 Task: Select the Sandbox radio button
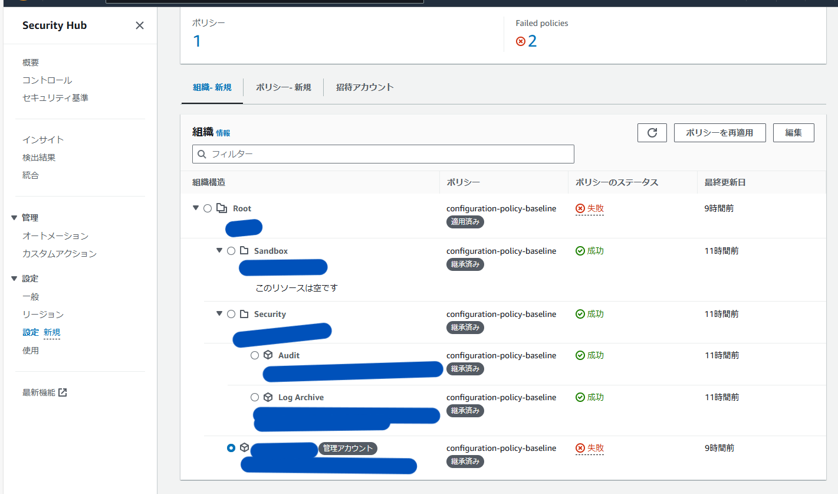pyautogui.click(x=231, y=251)
